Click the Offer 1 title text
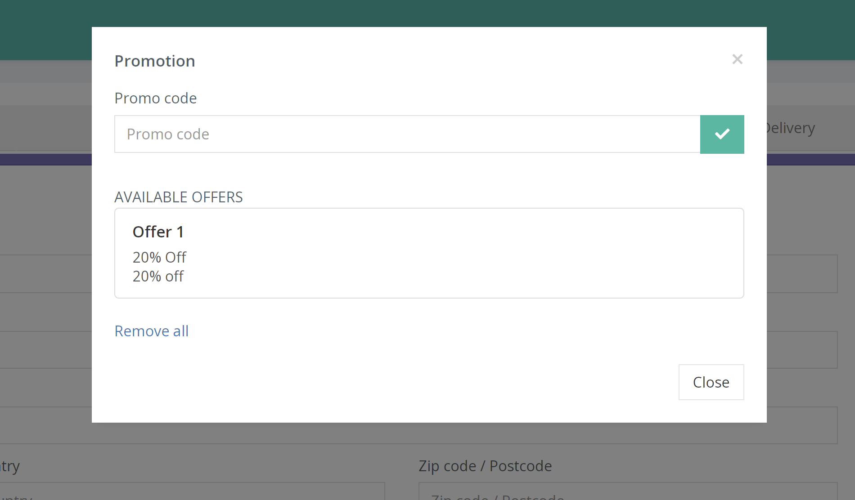Image resolution: width=855 pixels, height=500 pixels. point(158,232)
